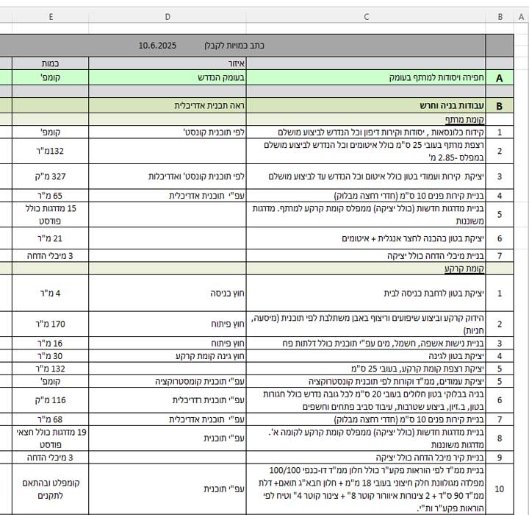
Task: Click section letter 'B' cell
Action: (x=500, y=106)
